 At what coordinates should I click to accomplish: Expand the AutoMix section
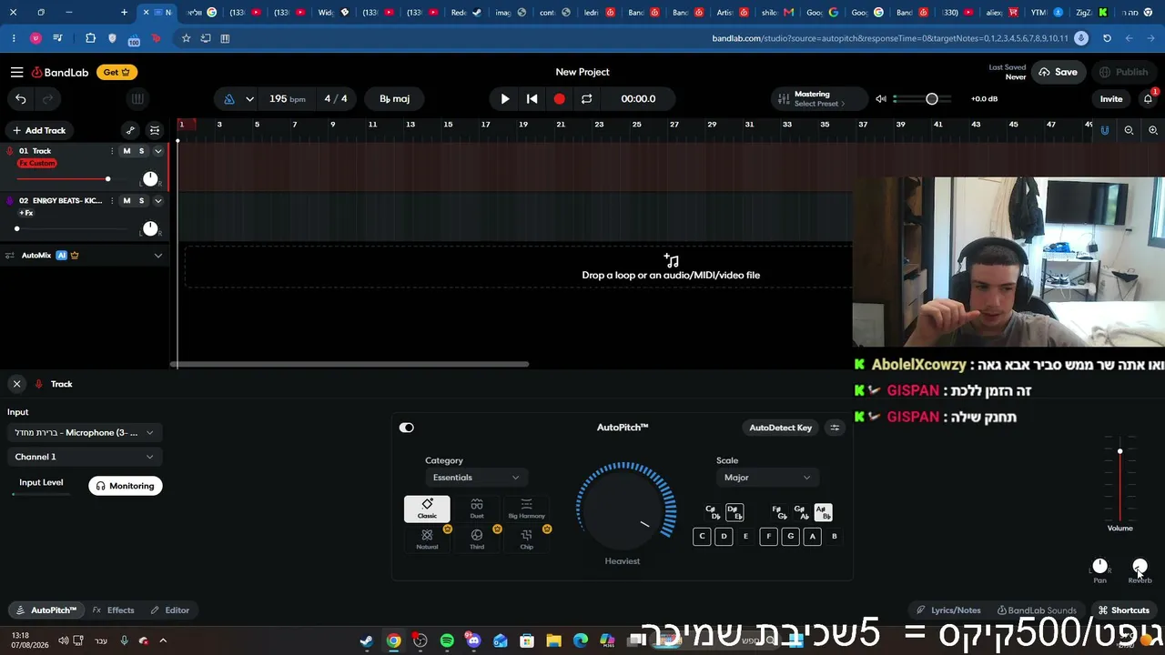click(x=158, y=256)
